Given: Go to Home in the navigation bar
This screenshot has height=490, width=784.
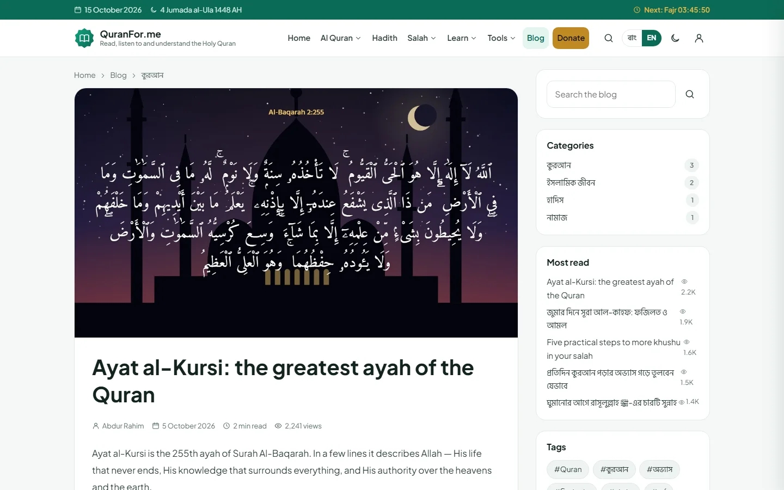Looking at the screenshot, I should [x=299, y=38].
